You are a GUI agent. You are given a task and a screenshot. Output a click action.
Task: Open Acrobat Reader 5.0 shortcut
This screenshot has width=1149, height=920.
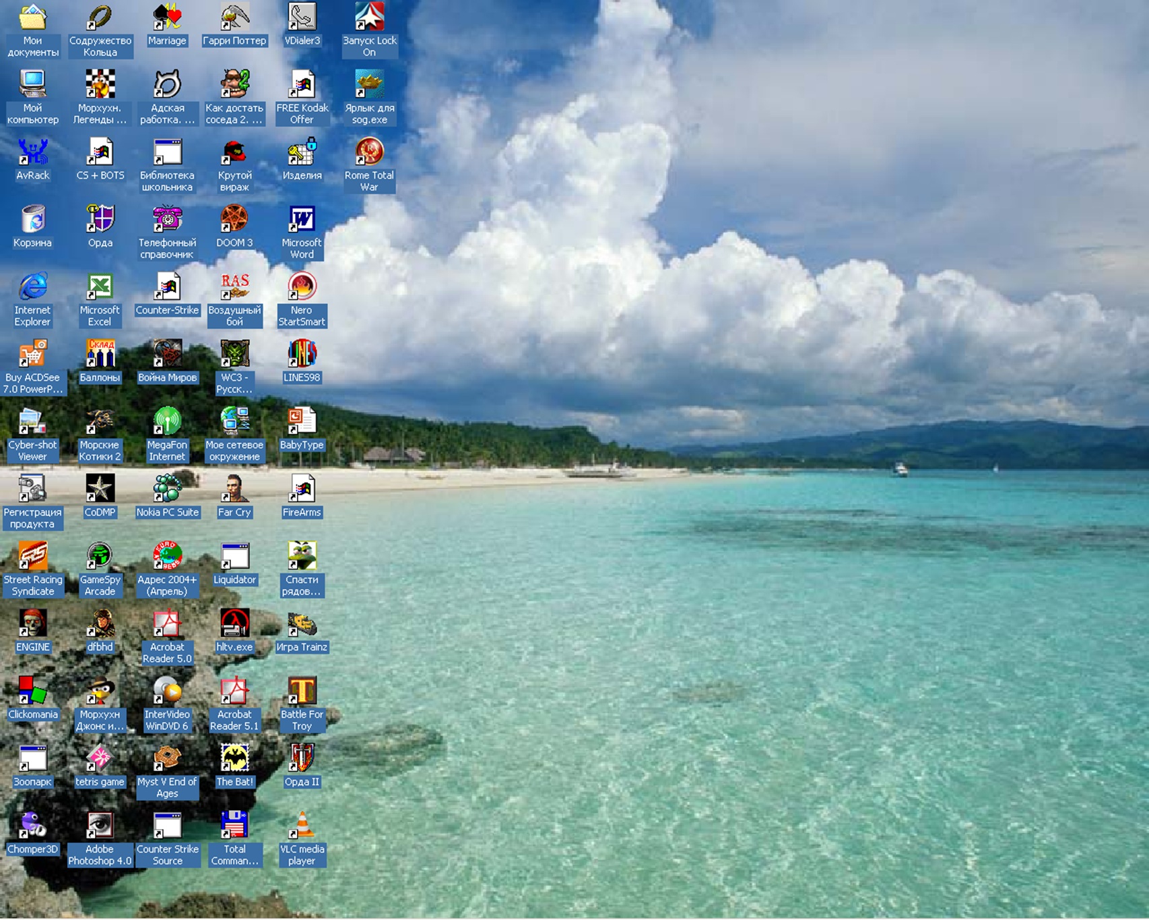pos(167,623)
